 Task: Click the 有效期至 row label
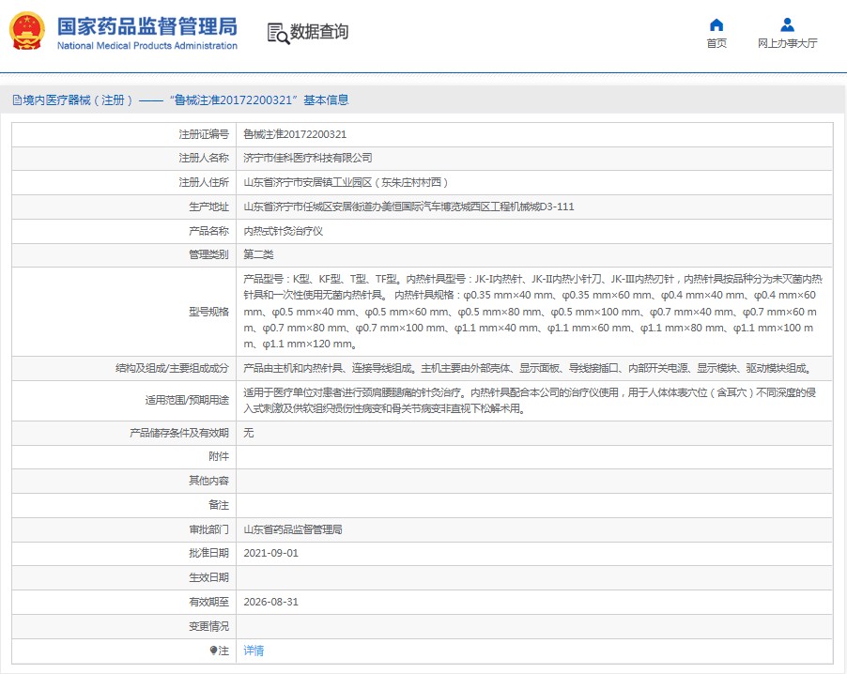pos(208,602)
